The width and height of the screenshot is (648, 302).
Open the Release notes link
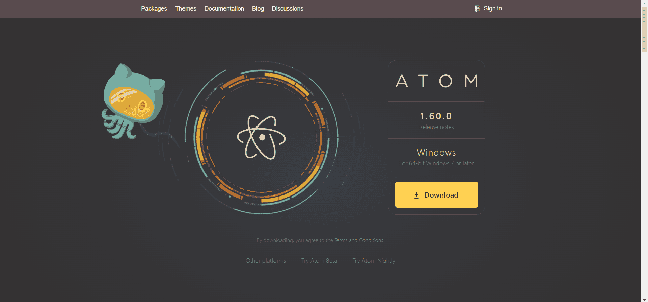(436, 127)
